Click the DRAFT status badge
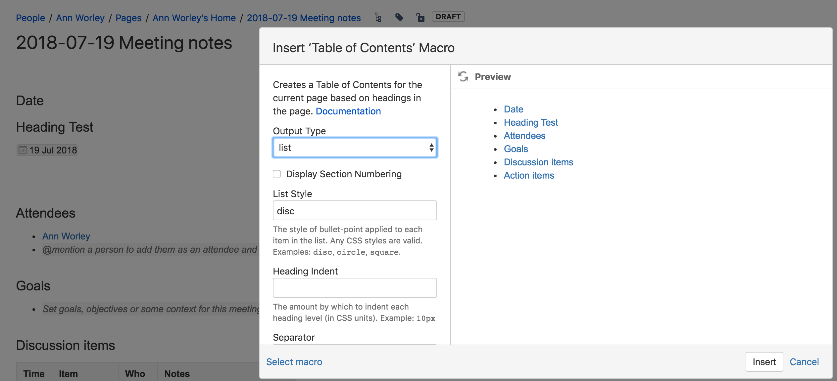The width and height of the screenshot is (837, 381). 448,17
